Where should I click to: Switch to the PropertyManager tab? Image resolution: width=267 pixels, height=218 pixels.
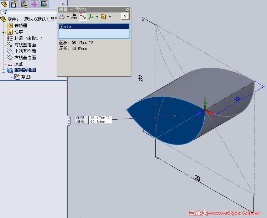point(14,4)
